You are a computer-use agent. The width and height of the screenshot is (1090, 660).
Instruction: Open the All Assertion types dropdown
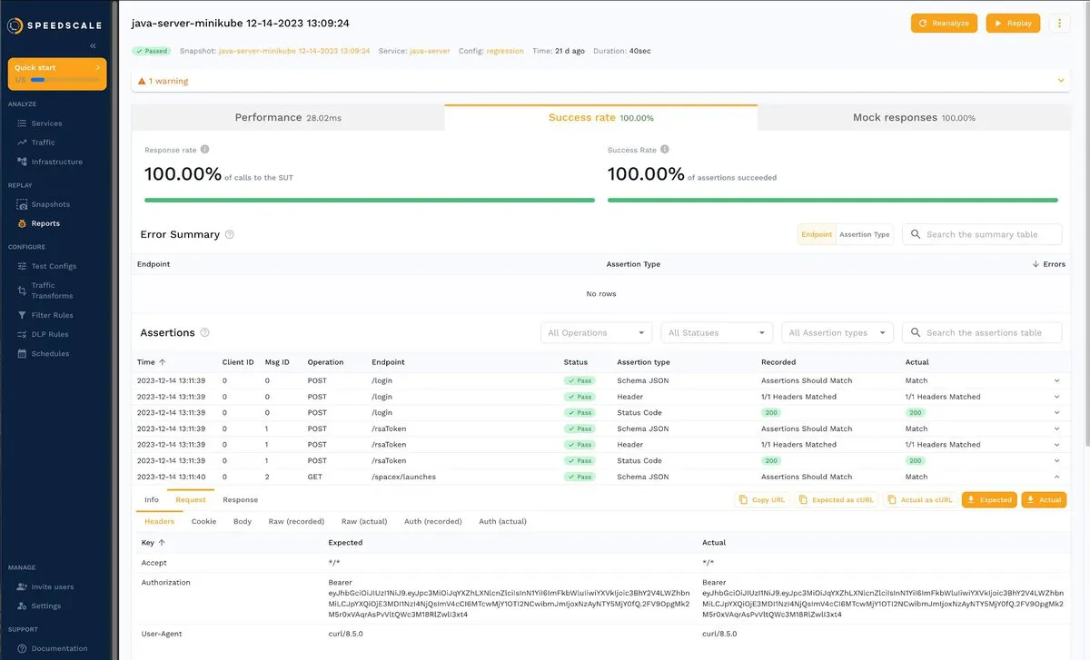pos(837,332)
